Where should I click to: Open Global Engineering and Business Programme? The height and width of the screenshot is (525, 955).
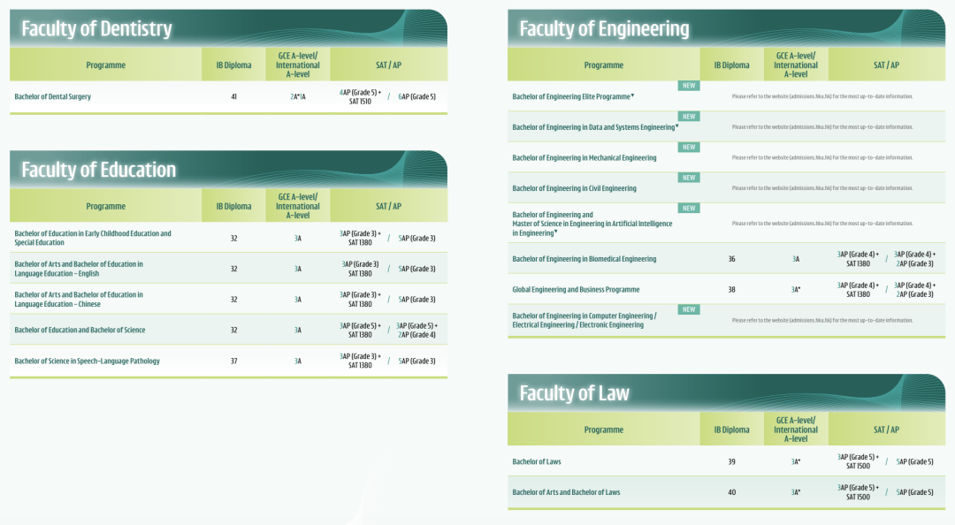point(576,290)
